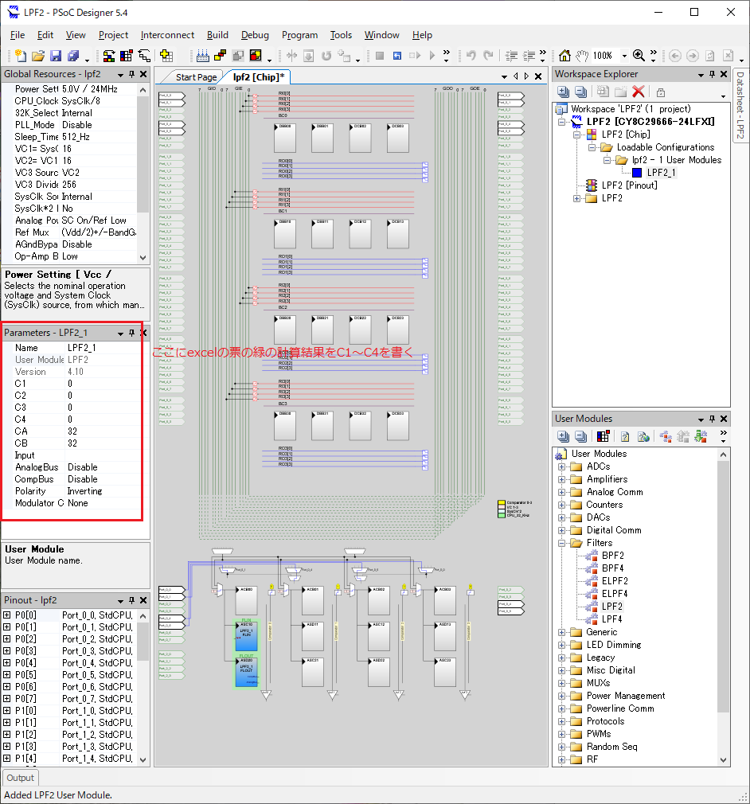Open the Output tab at bottom

click(x=20, y=778)
